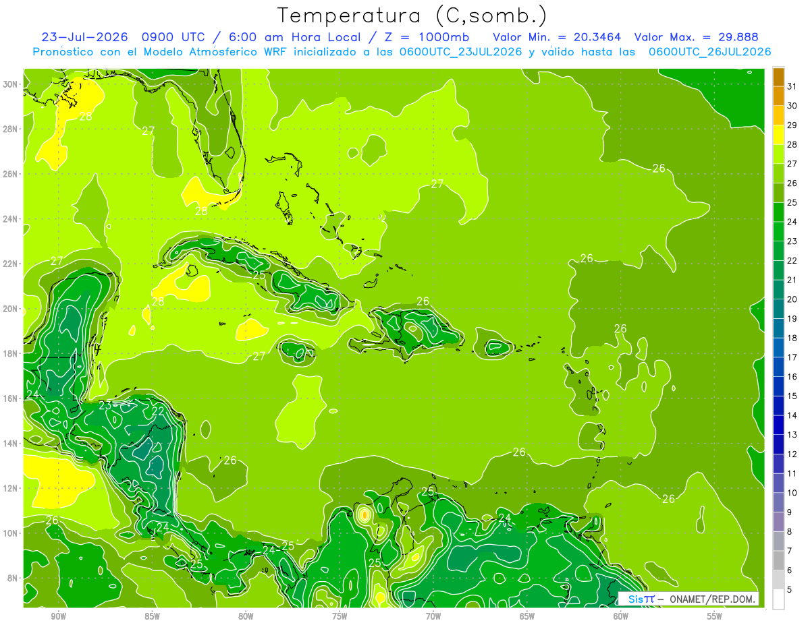810x625 pixels.
Task: Click the 24N latitude axis label
Action: (11, 219)
